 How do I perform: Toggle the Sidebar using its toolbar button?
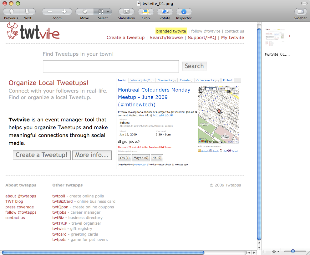301,12
